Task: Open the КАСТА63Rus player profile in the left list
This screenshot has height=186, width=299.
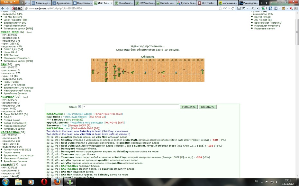Action: [x=10, y=132]
